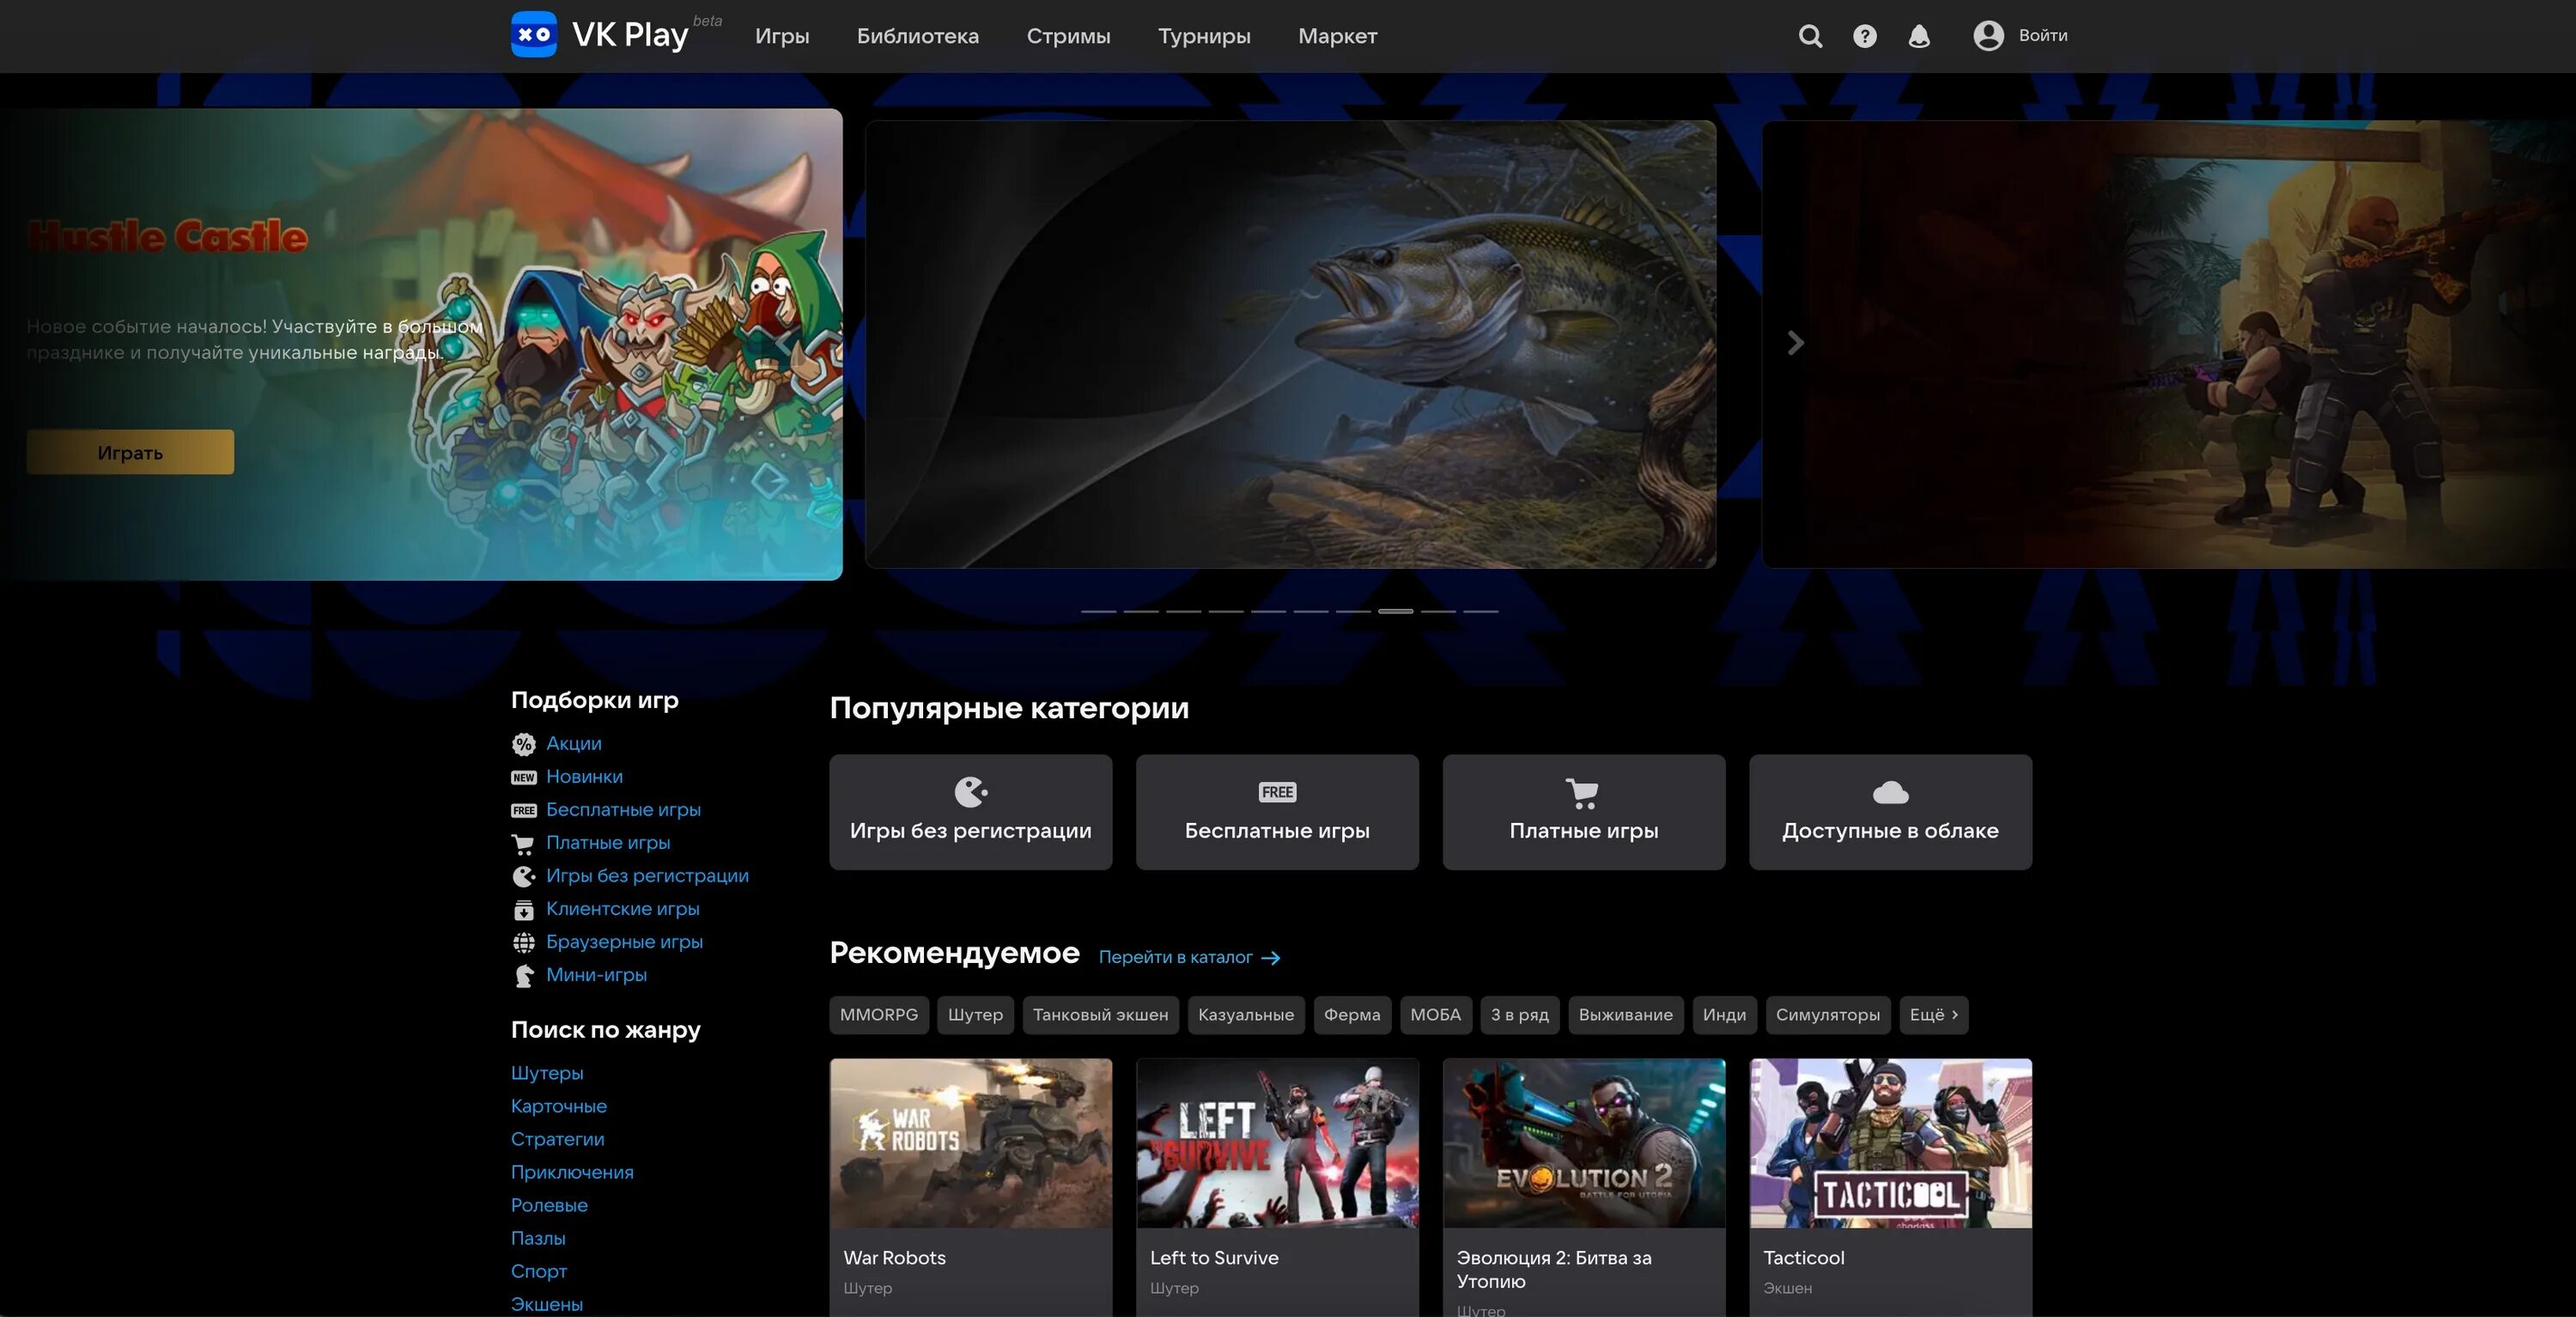Toggle the MMORPG filter chip
The height and width of the screenshot is (1317, 2576).
pos(878,1015)
